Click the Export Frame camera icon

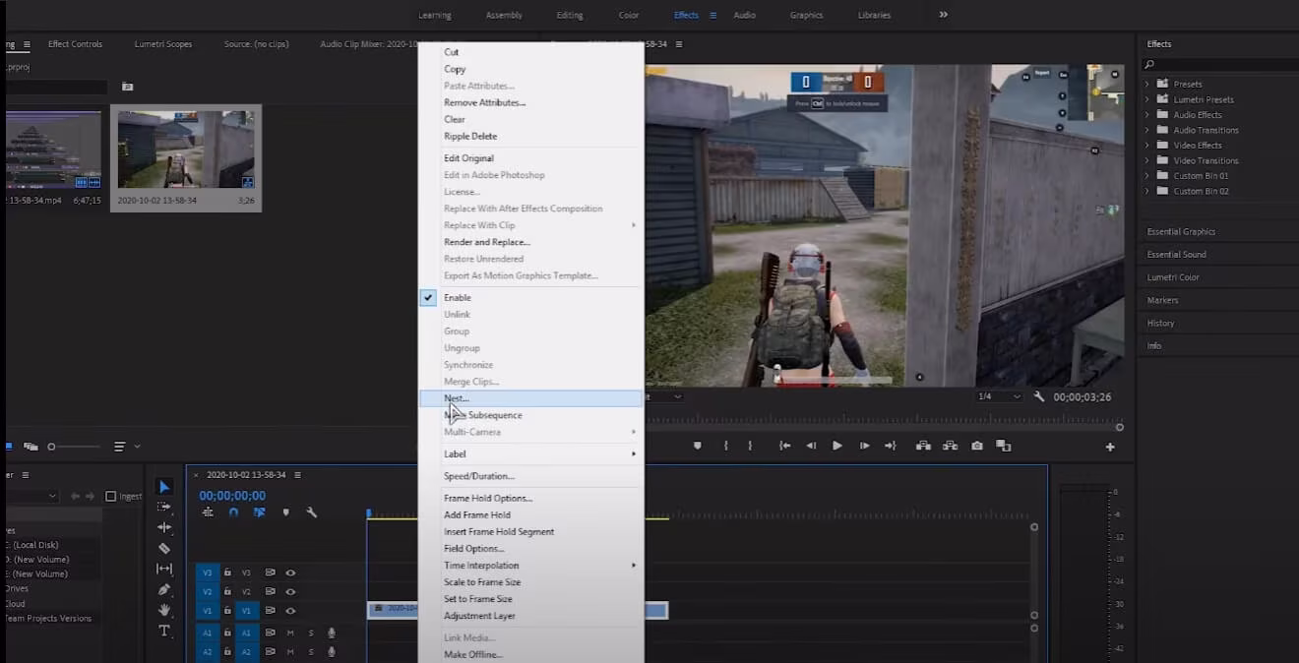(977, 446)
